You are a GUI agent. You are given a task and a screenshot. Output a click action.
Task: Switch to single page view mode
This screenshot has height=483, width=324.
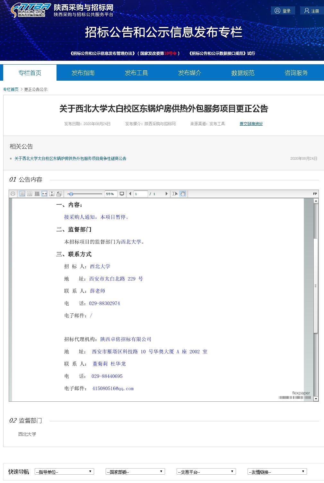click(22, 194)
